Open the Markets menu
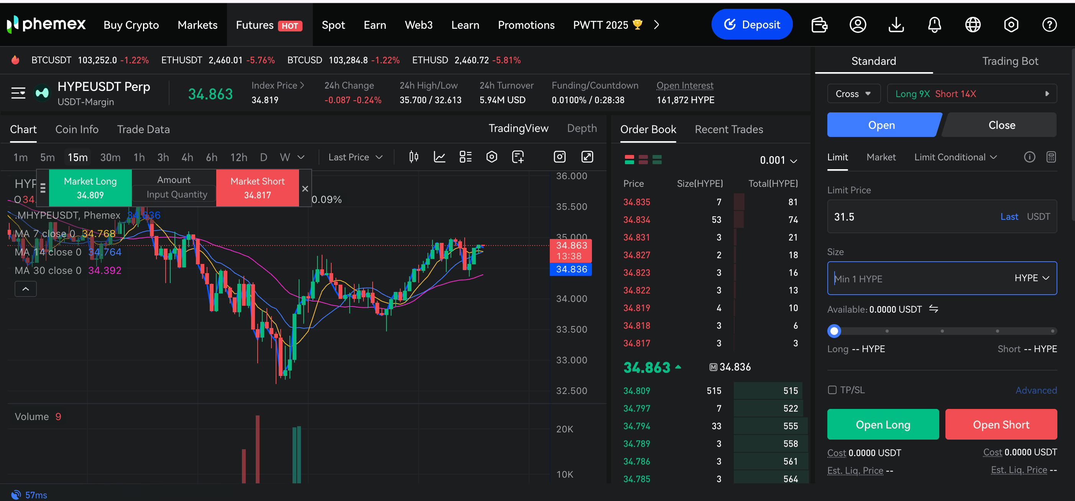This screenshot has height=501, width=1075. coord(197,25)
